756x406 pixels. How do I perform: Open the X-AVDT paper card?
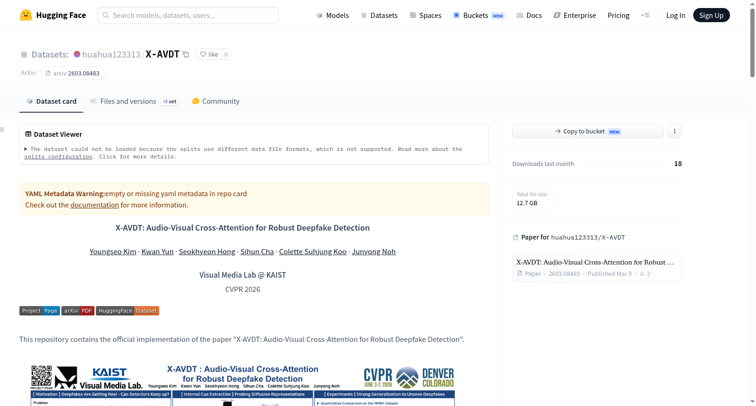point(597,267)
